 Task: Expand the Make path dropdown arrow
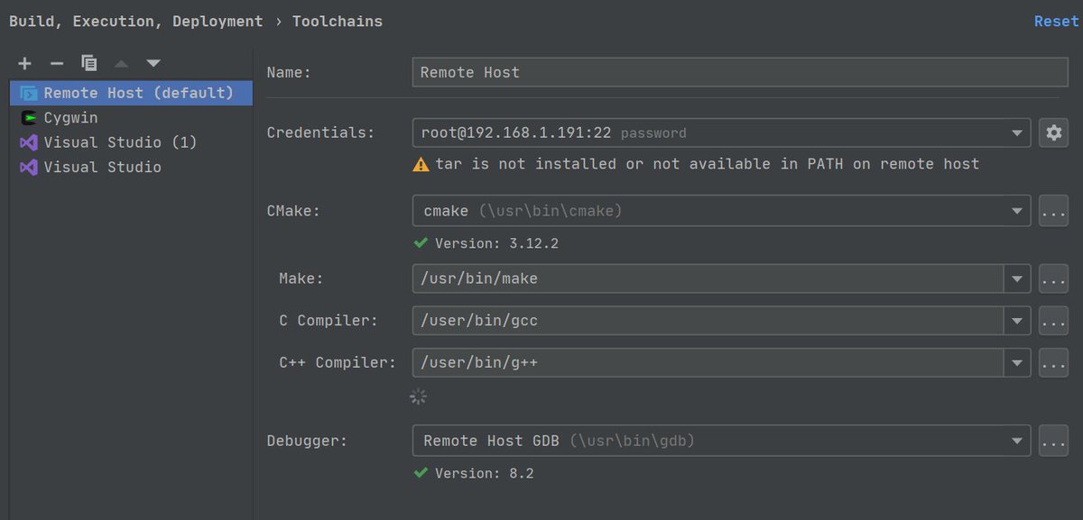click(x=1017, y=278)
